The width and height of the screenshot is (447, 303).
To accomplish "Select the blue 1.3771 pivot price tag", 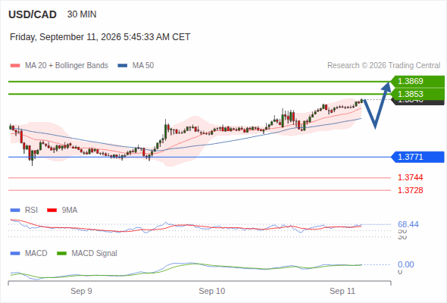I will tap(417, 157).
